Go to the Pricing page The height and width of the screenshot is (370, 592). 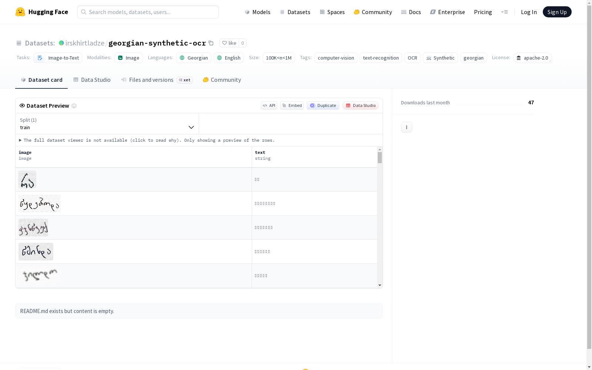(x=483, y=12)
